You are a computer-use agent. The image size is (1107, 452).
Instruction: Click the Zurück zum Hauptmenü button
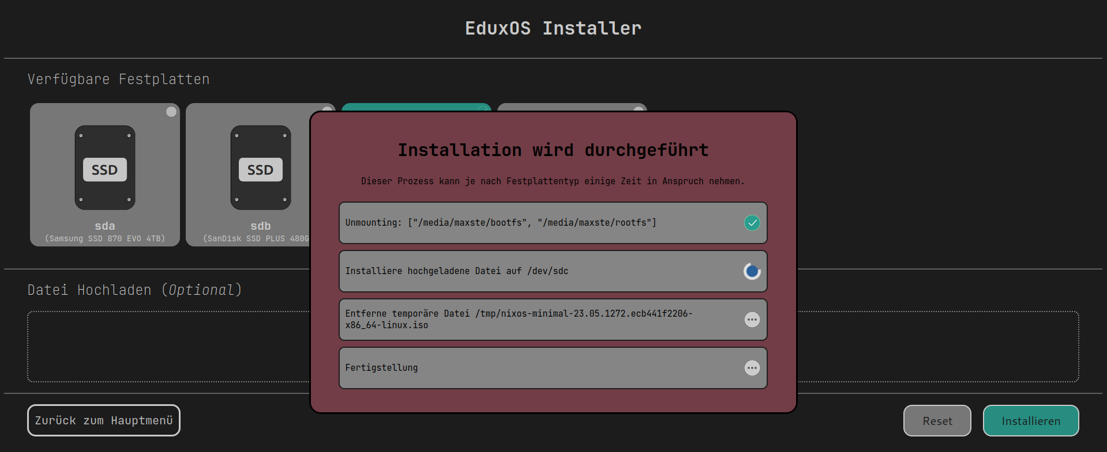pyautogui.click(x=104, y=420)
